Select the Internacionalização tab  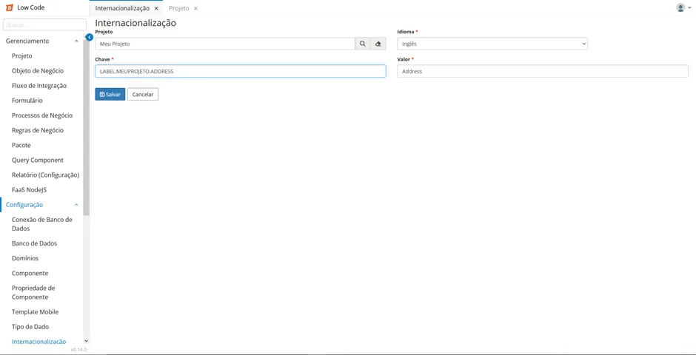click(x=122, y=8)
